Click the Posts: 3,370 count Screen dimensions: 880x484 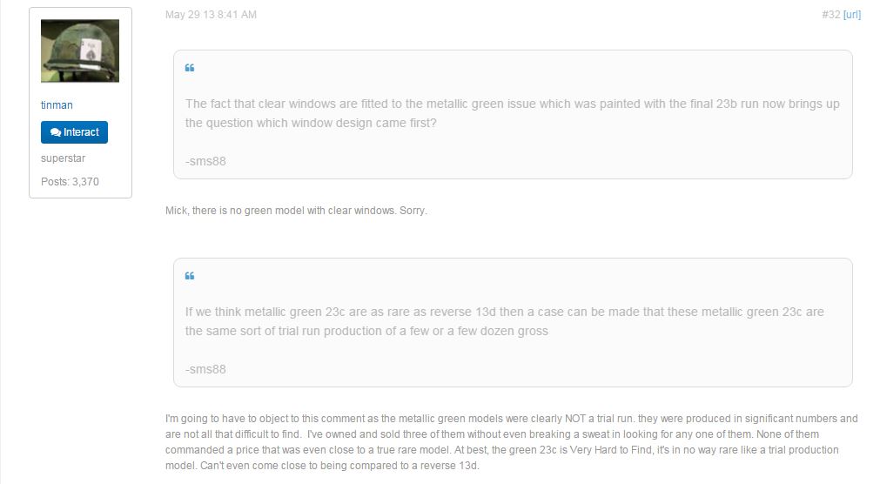(x=70, y=181)
